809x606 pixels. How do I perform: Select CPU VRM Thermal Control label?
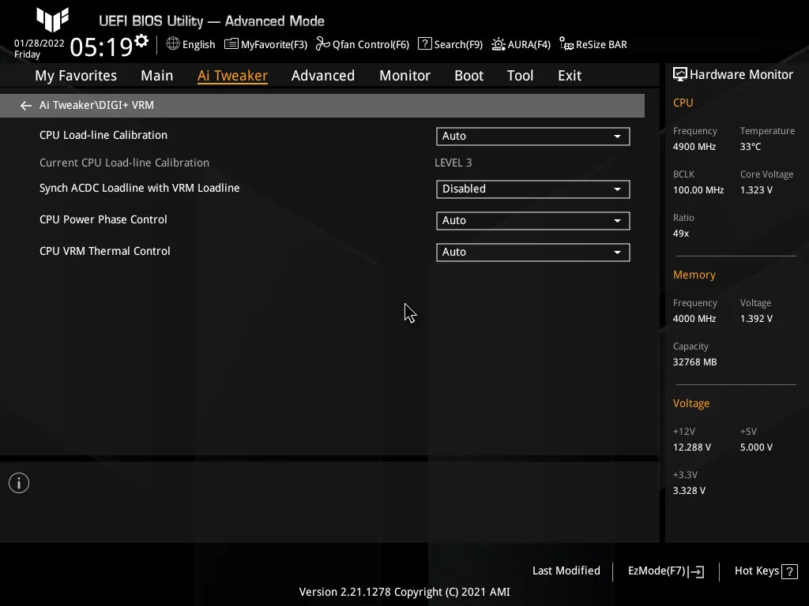pyautogui.click(x=105, y=251)
